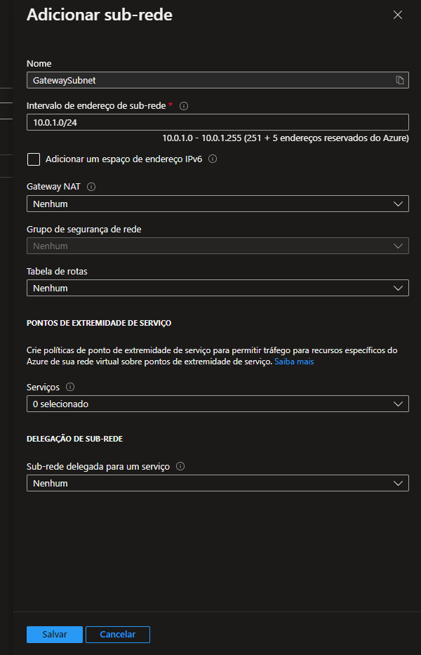Click the copy icon in the Nome field
Image resolution: width=421 pixels, height=655 pixels.
pos(400,80)
